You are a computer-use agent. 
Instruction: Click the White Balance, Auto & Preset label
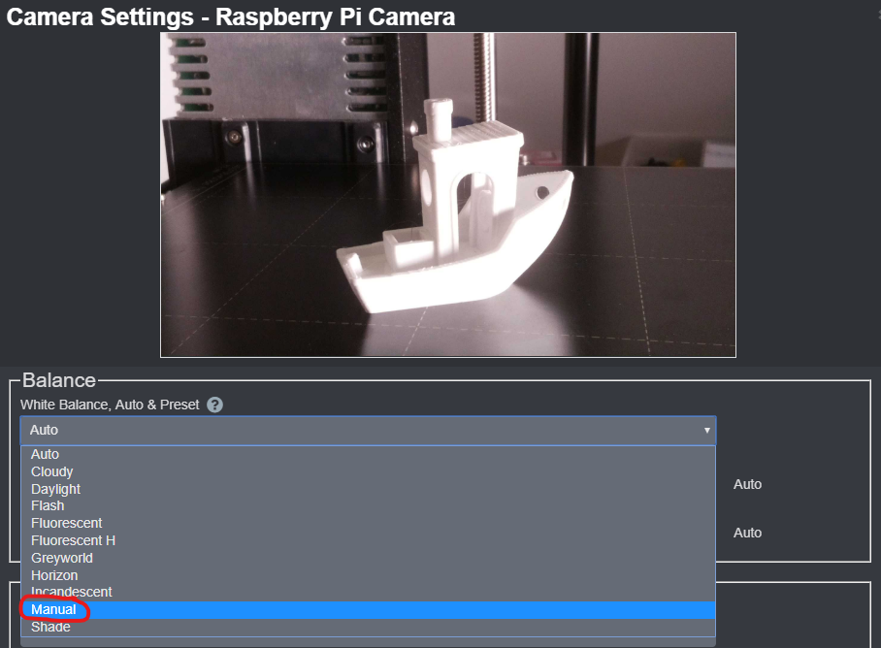coord(110,405)
